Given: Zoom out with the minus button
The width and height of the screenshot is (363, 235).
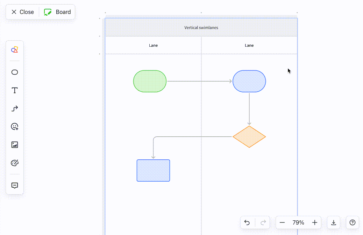Looking at the screenshot, I should [282, 222].
